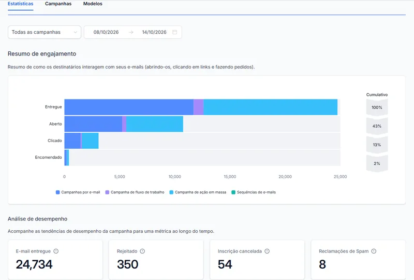Click the Resumo de engajamento heading
The height and width of the screenshot is (280, 414).
click(42, 54)
